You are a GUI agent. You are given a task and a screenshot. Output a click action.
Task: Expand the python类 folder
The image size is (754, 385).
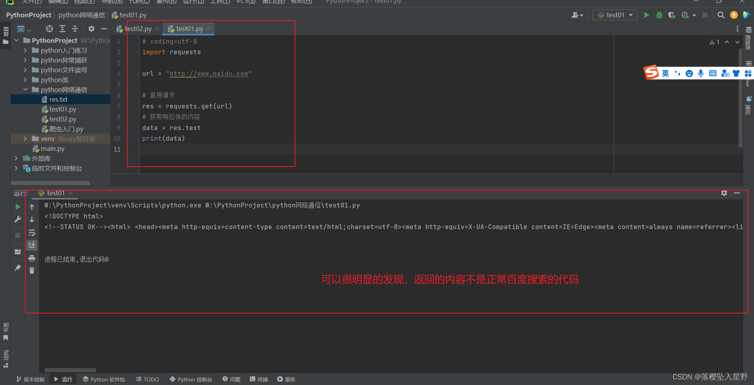tap(25, 80)
